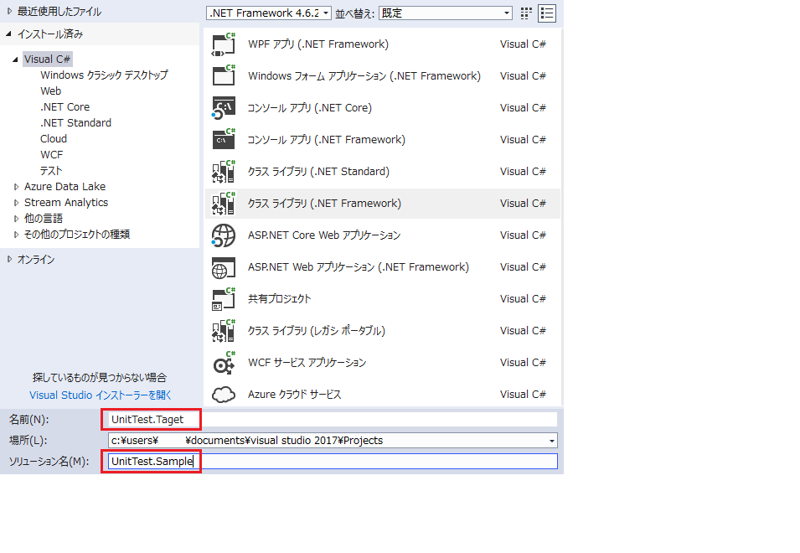Open the 並べ替え sort order dropdown
Screen dimensions: 800x553
click(x=446, y=13)
